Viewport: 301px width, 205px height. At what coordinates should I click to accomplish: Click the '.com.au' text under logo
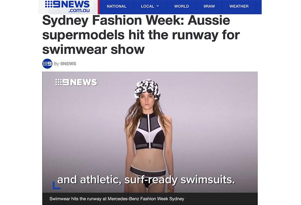tap(79, 10)
